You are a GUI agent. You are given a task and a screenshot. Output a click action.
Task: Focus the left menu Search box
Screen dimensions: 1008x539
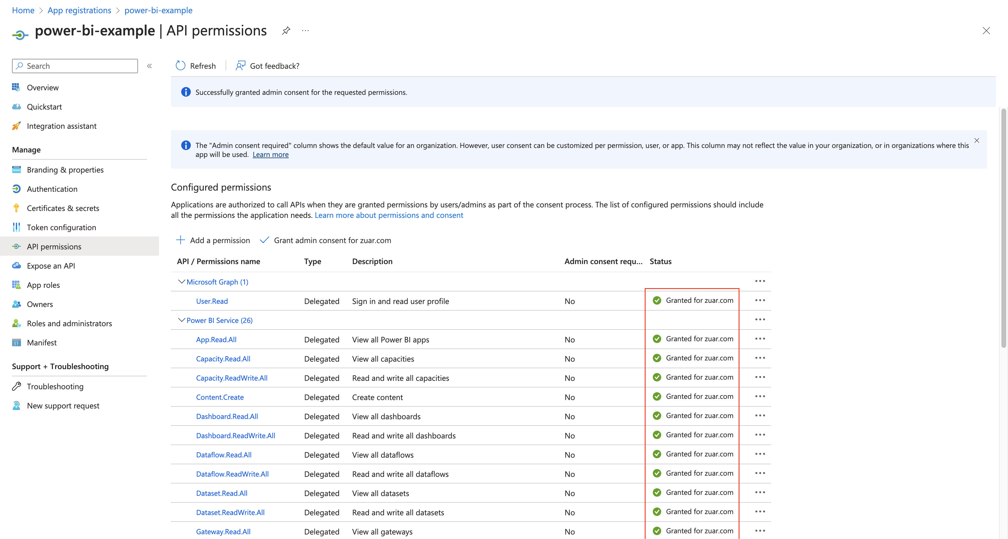[x=75, y=66]
